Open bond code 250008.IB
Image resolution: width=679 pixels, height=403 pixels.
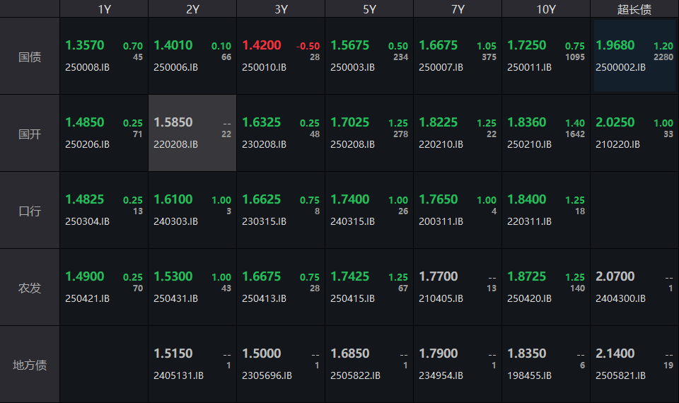tap(87, 67)
